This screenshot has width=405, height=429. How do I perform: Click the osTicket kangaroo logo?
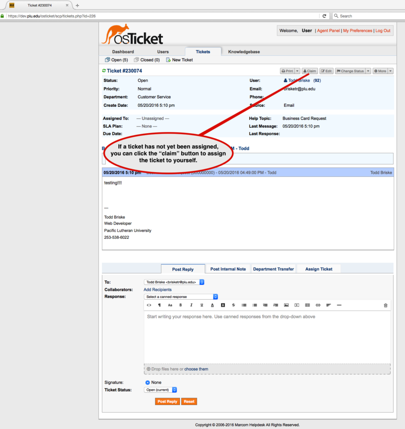pos(132,34)
